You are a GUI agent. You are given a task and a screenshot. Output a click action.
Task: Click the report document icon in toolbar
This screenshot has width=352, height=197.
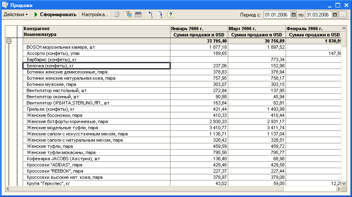[x=117, y=14]
